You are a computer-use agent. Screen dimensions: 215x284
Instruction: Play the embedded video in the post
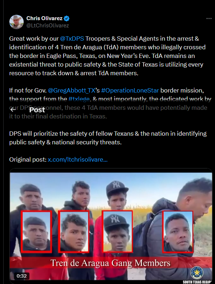[x=111, y=226]
